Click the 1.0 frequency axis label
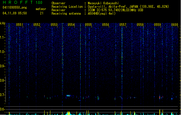 coord(2,52)
